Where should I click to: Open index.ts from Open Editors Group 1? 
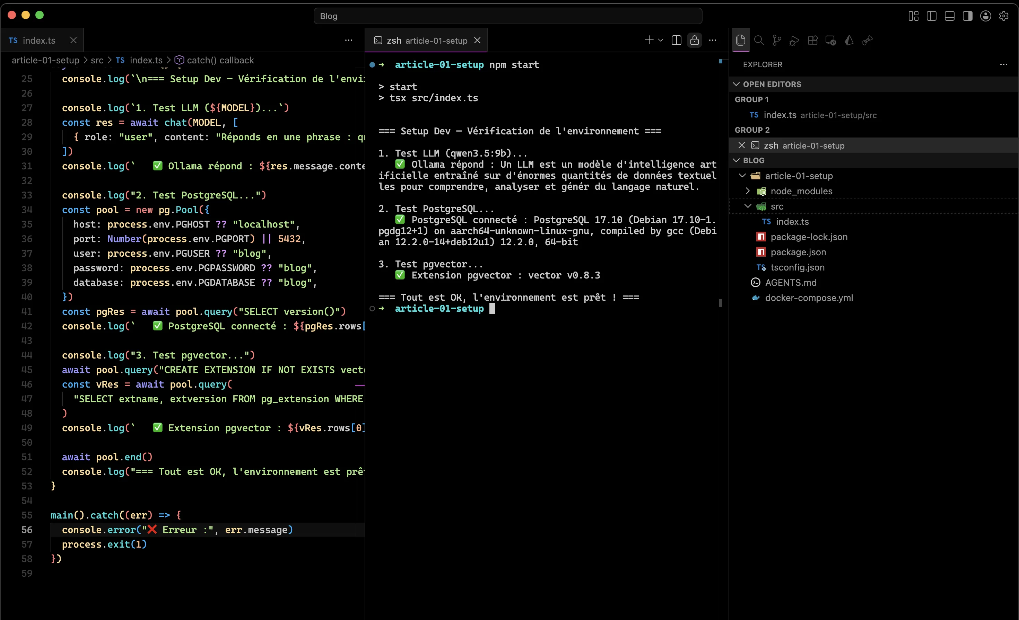pyautogui.click(x=873, y=115)
